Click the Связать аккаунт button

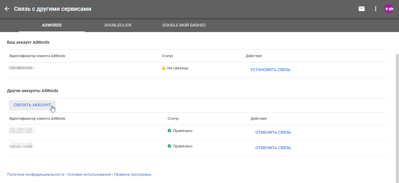[x=32, y=105]
